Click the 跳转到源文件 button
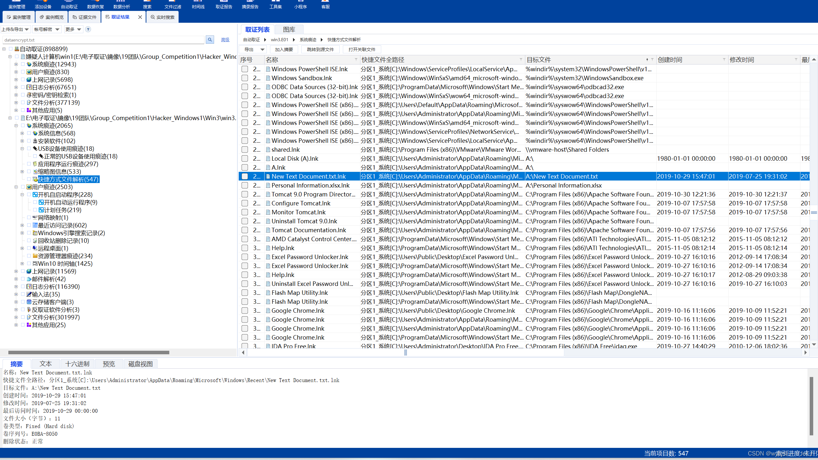 (x=320, y=50)
